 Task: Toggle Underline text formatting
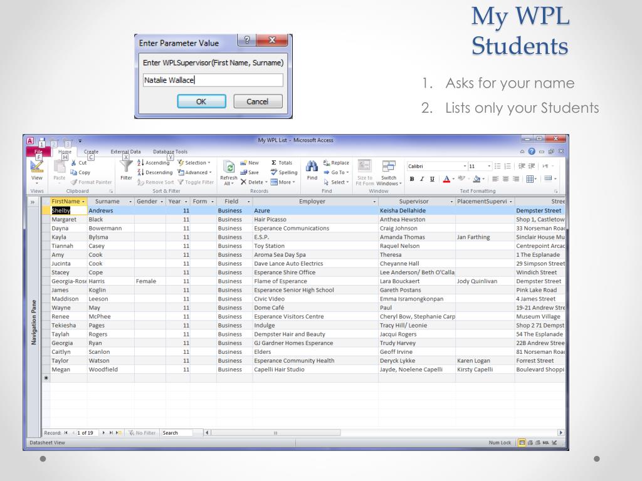pos(432,179)
